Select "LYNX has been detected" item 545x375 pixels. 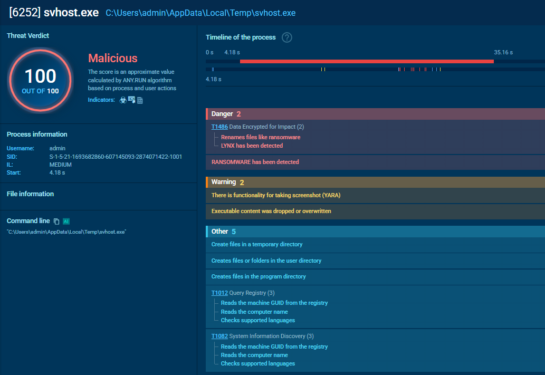click(x=252, y=146)
